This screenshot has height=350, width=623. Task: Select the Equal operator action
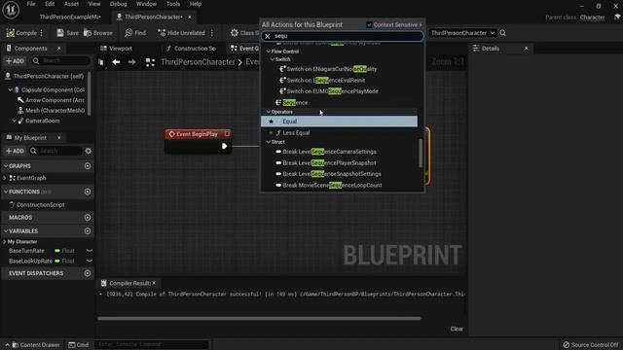[x=339, y=122]
